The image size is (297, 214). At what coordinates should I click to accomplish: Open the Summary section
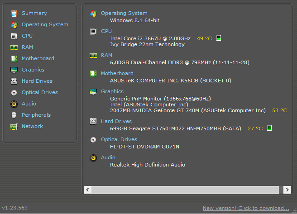(34, 13)
